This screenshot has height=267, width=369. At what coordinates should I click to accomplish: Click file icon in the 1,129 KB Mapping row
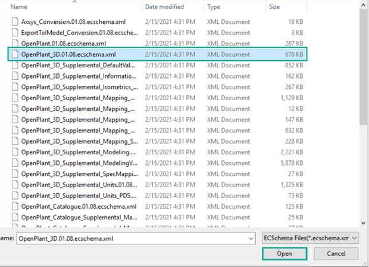[15, 98]
